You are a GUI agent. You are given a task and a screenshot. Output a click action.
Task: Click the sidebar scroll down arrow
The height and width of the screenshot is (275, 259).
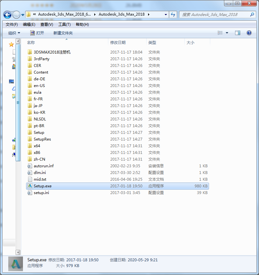pyautogui.click(x=18, y=252)
